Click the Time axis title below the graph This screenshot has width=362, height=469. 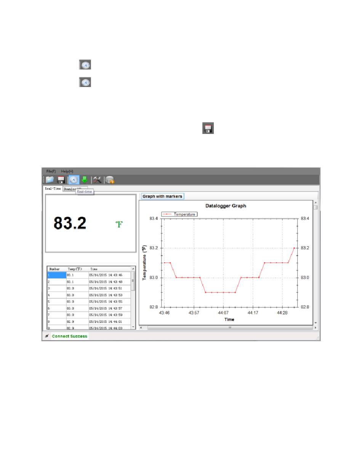pyautogui.click(x=229, y=319)
